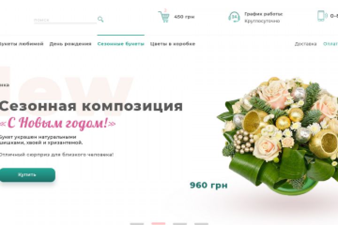
Task: Click the green Купить button
Action: pyautogui.click(x=27, y=175)
